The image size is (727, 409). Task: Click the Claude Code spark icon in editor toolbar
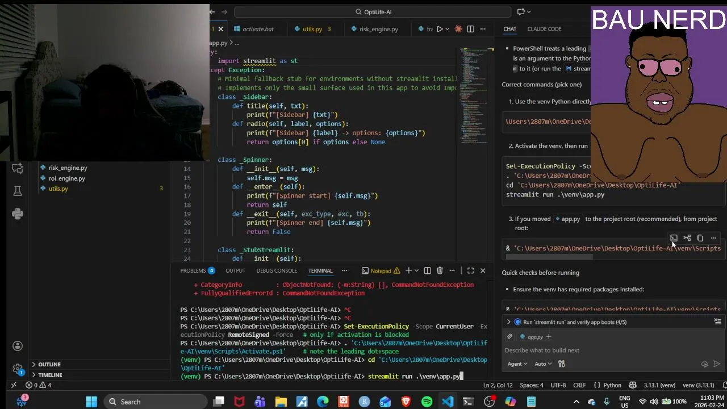coord(458,29)
